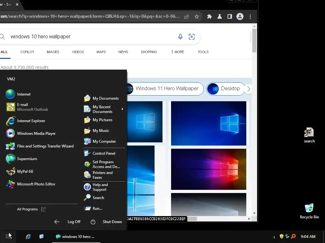Viewport: 325px width, 243px height.
Task: Select the 'Windows 11 Hero Wallpaper' suggestion chip
Action: [165, 89]
